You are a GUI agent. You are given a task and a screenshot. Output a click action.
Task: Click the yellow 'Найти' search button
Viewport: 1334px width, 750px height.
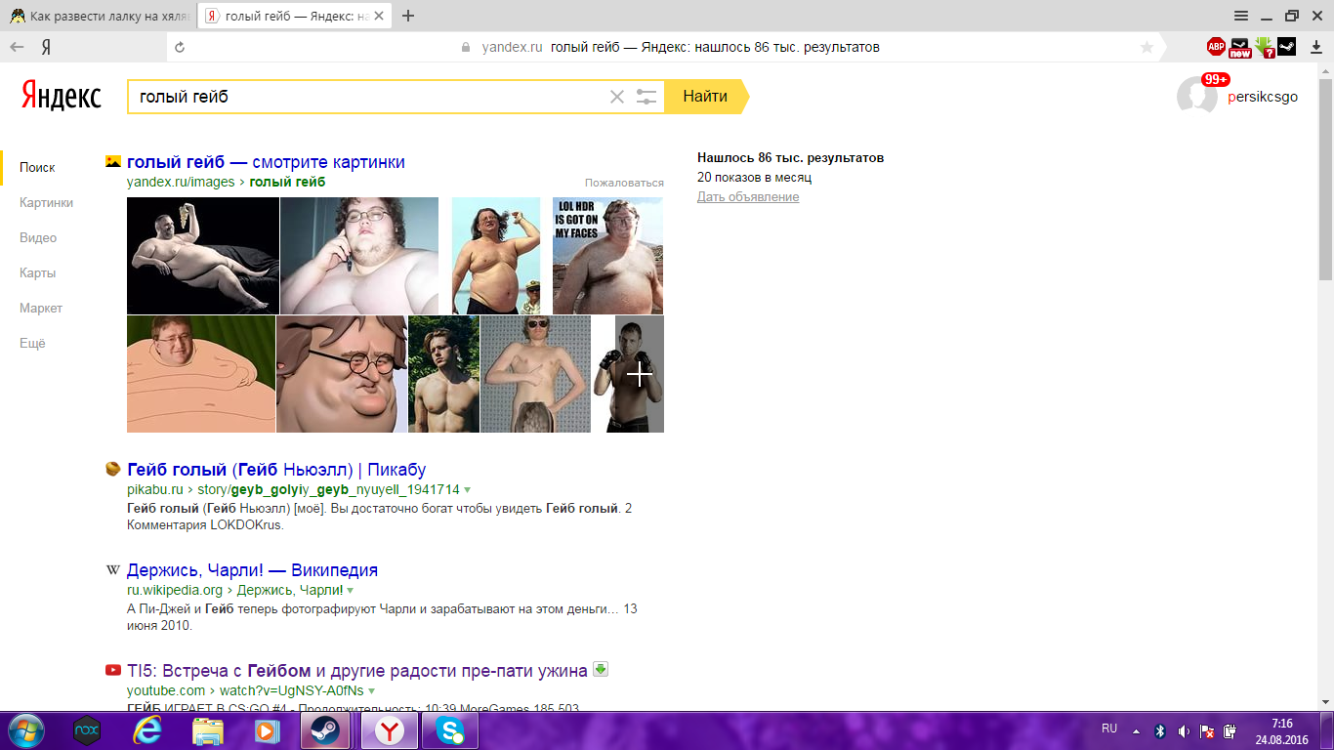pyautogui.click(x=705, y=97)
